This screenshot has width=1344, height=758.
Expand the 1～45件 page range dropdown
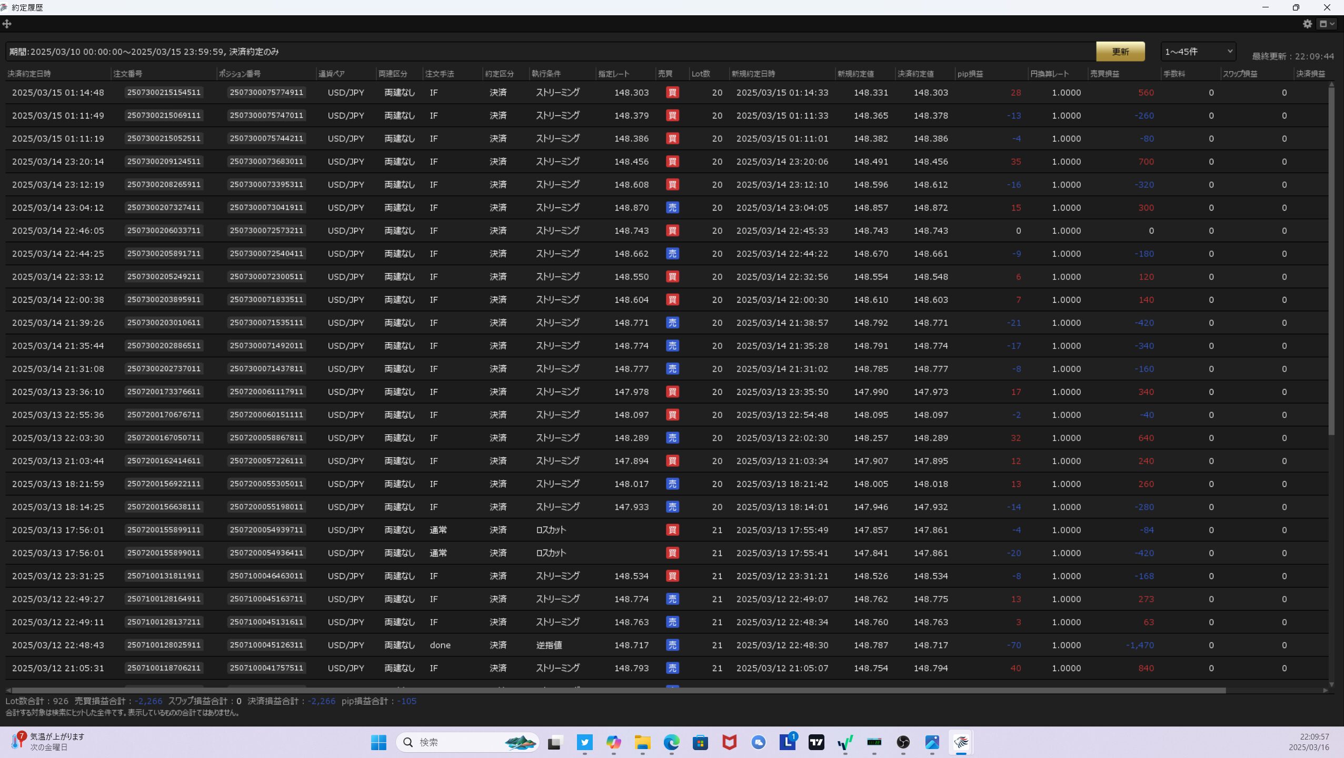1198,52
